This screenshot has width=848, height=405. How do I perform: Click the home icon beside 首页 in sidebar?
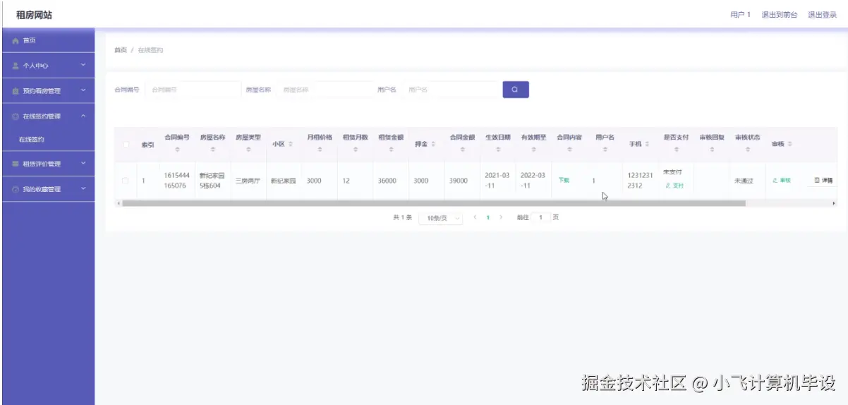tap(16, 41)
